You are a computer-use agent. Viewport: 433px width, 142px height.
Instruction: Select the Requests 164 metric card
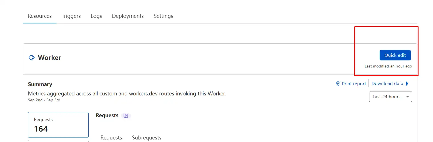tap(58, 125)
